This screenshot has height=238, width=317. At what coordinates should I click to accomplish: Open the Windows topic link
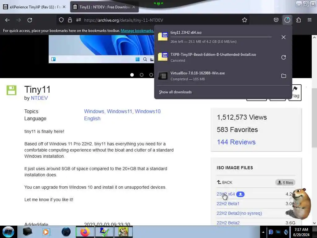click(94, 112)
